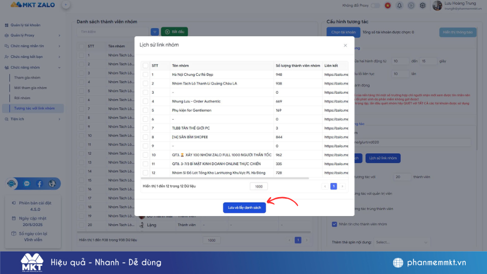Image resolution: width=487 pixels, height=274 pixels.
Task: Expand Chức năng kết bạn menu
Action: [32, 57]
